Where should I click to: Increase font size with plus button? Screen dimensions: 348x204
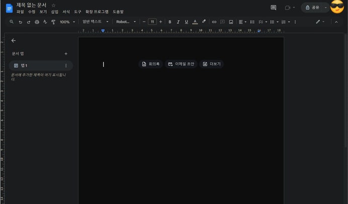[161, 22]
